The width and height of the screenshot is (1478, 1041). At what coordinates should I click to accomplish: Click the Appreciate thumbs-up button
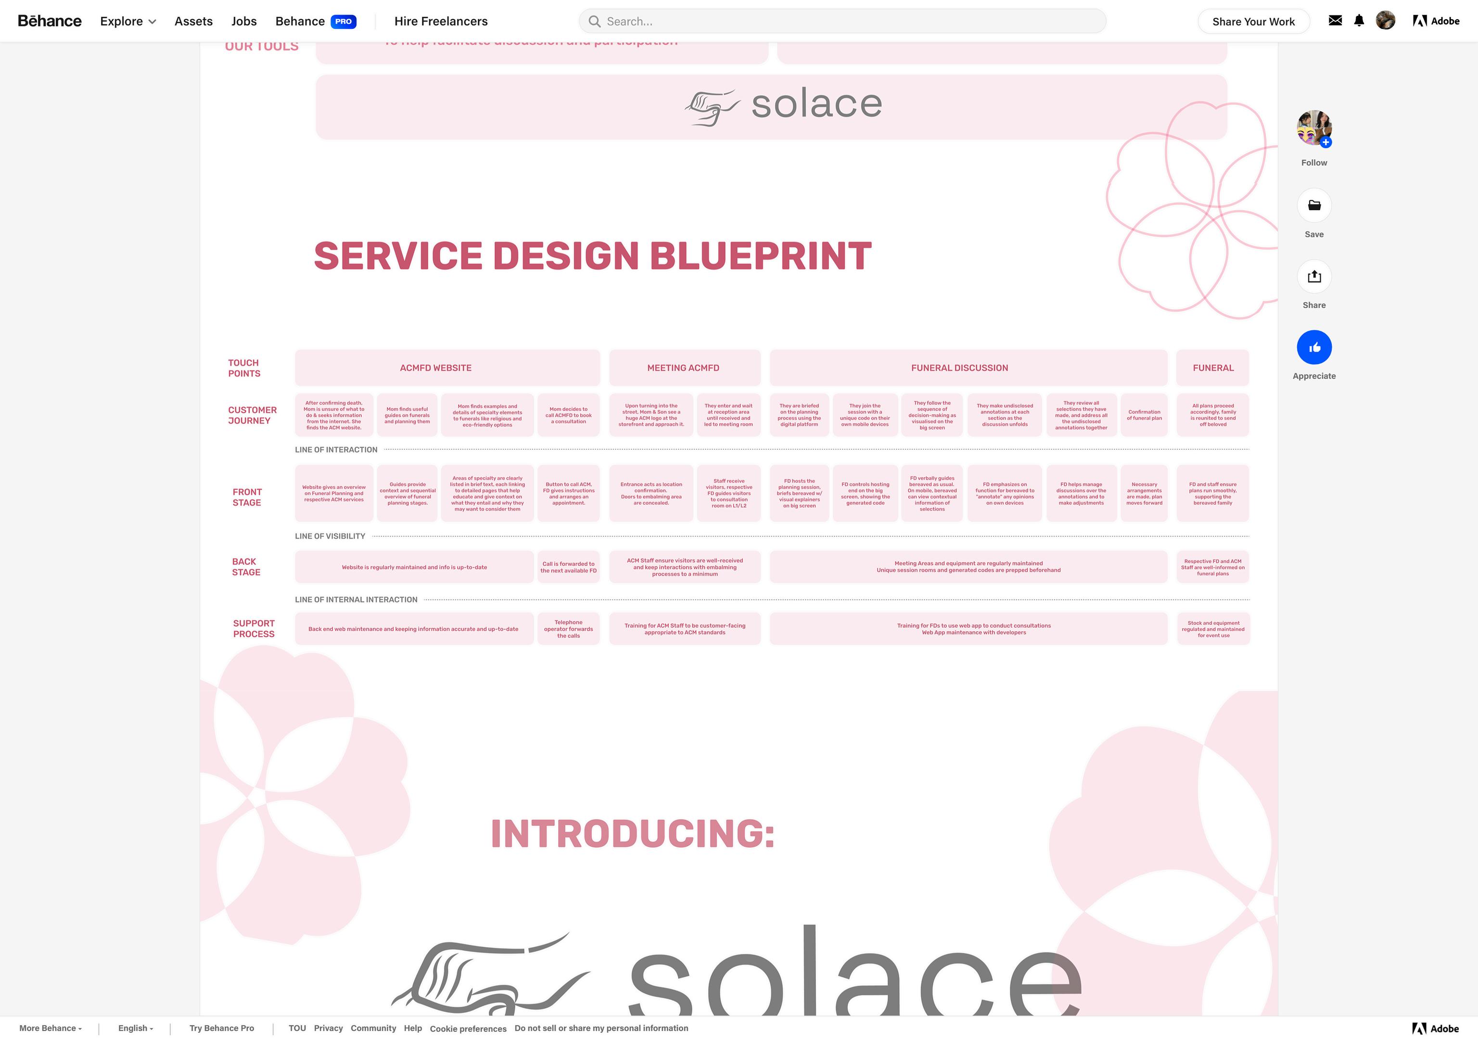(1314, 348)
